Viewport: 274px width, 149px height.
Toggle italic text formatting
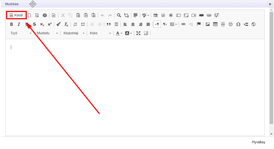[19, 24]
